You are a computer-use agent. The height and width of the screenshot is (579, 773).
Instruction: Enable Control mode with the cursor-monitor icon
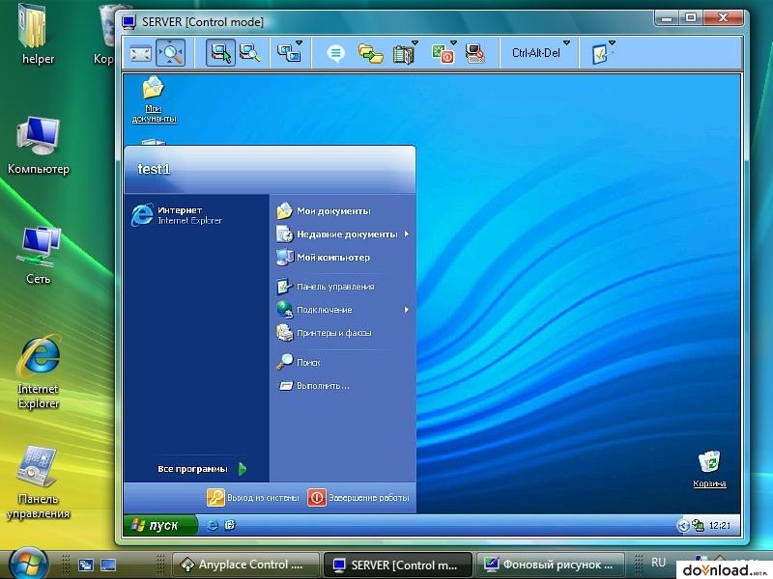(x=220, y=53)
